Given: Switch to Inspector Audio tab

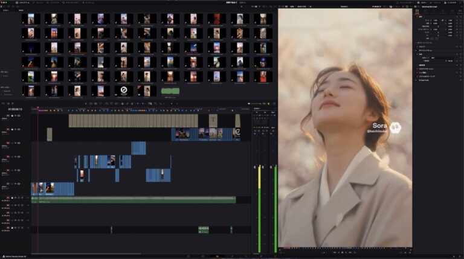Looking at the screenshot, I should (425, 11).
